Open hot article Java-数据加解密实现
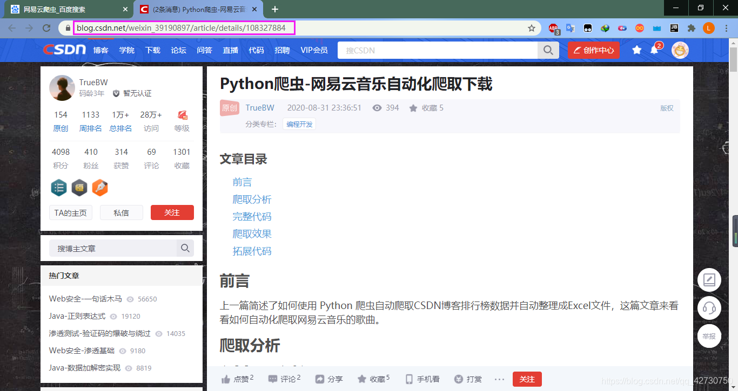This screenshot has width=738, height=391. 85,368
